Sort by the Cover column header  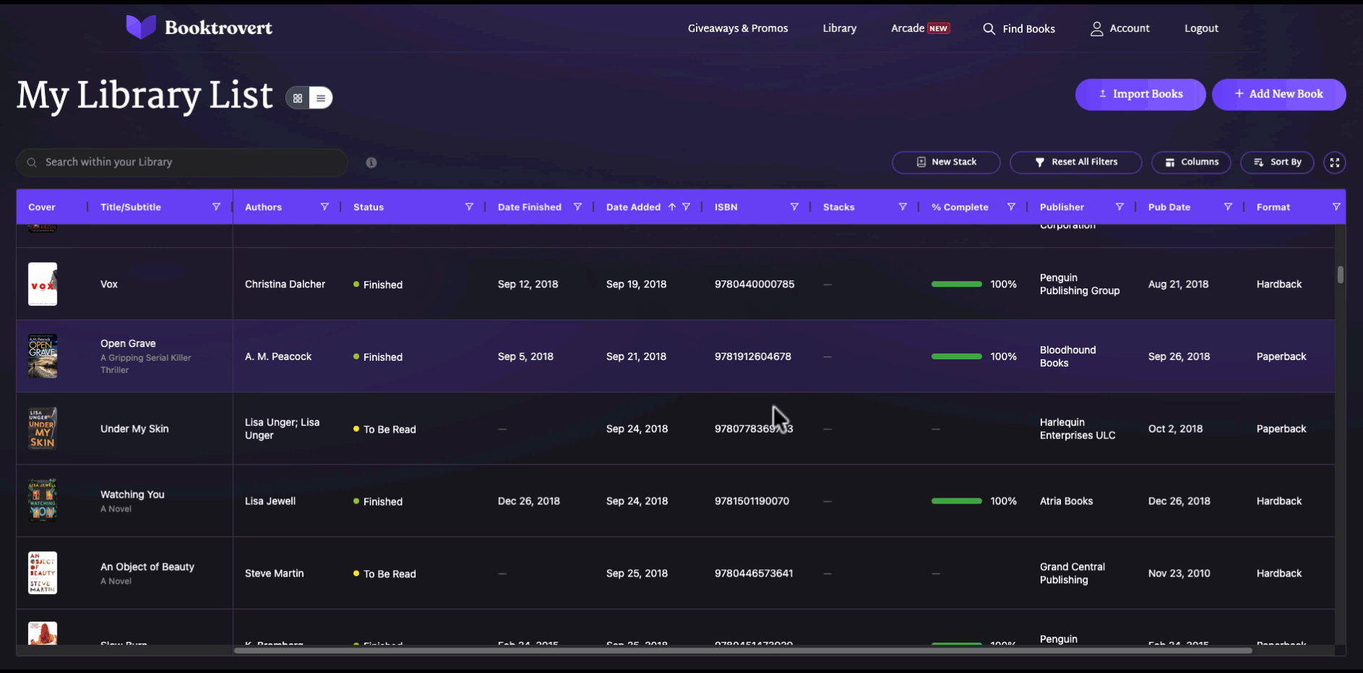pyautogui.click(x=41, y=207)
